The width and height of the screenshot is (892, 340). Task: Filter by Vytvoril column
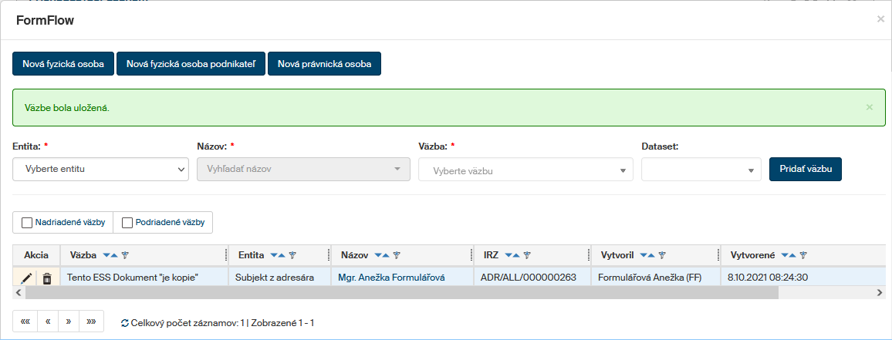(661, 255)
